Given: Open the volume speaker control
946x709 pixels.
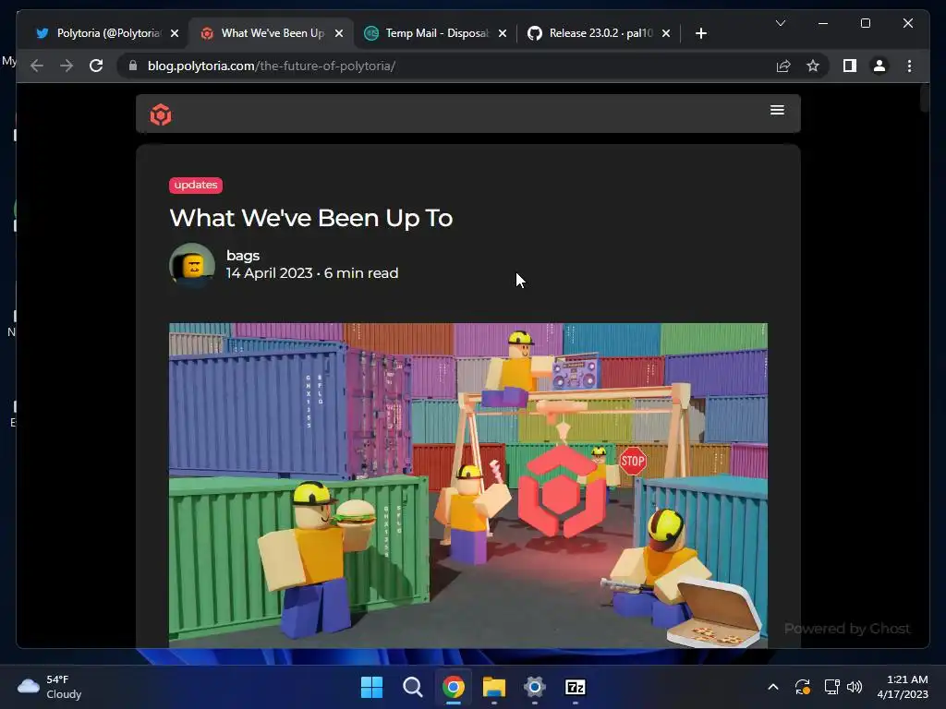Looking at the screenshot, I should pyautogui.click(x=855, y=687).
